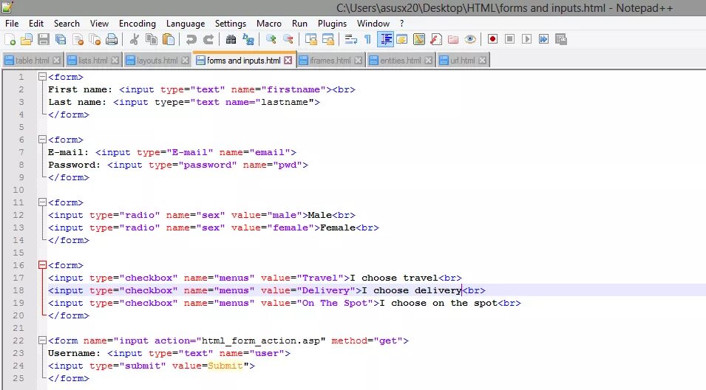Redo the edit using the Redo arrow
706x390 pixels.
point(208,40)
